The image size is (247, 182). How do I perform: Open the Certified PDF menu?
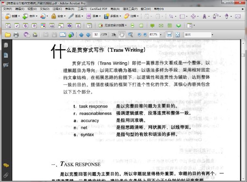(98, 9)
